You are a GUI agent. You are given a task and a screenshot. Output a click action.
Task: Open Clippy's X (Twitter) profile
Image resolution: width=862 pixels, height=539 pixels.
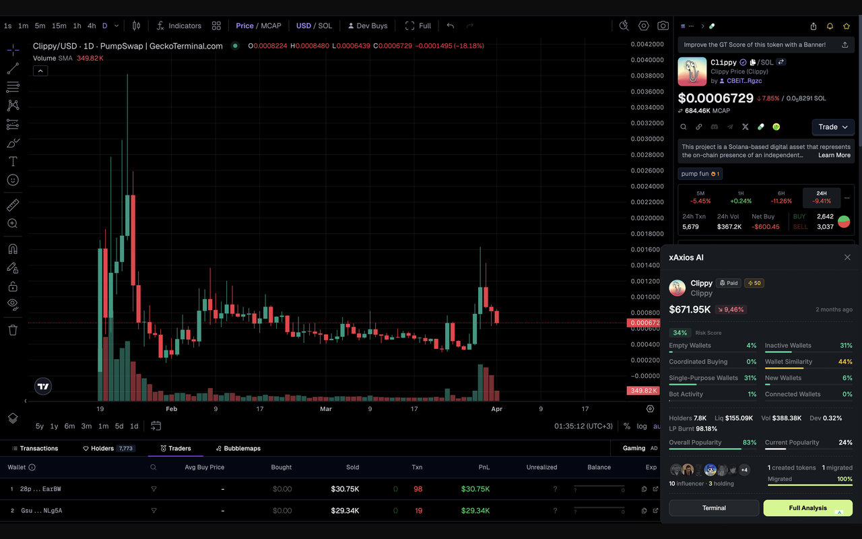point(745,127)
